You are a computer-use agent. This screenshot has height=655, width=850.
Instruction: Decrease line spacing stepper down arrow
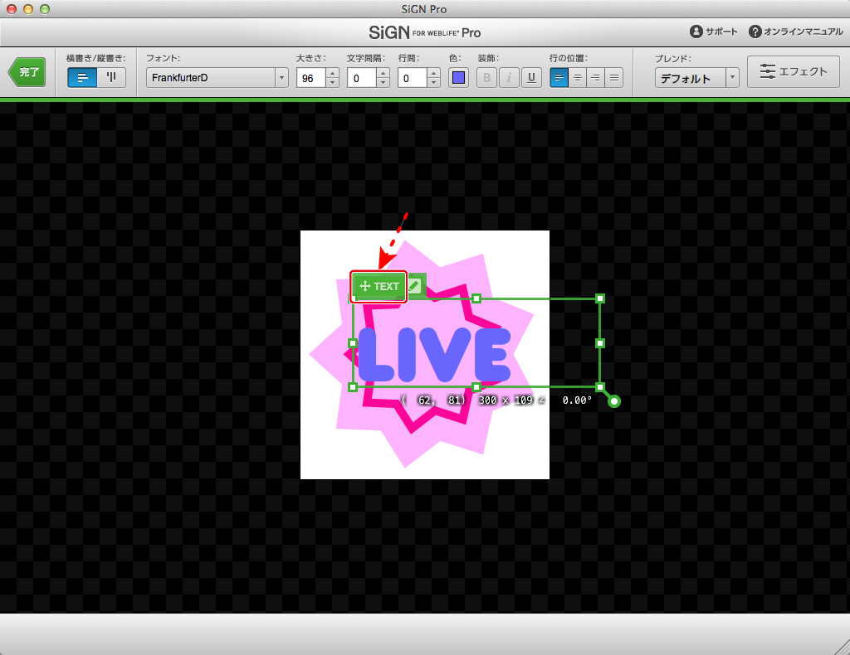[x=433, y=83]
